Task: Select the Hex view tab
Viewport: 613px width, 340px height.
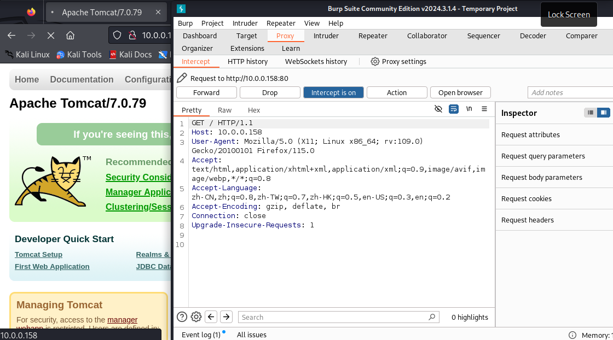Action: 254,110
